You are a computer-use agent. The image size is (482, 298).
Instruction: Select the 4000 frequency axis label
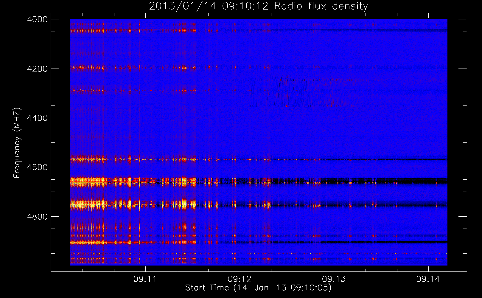pyautogui.click(x=37, y=19)
